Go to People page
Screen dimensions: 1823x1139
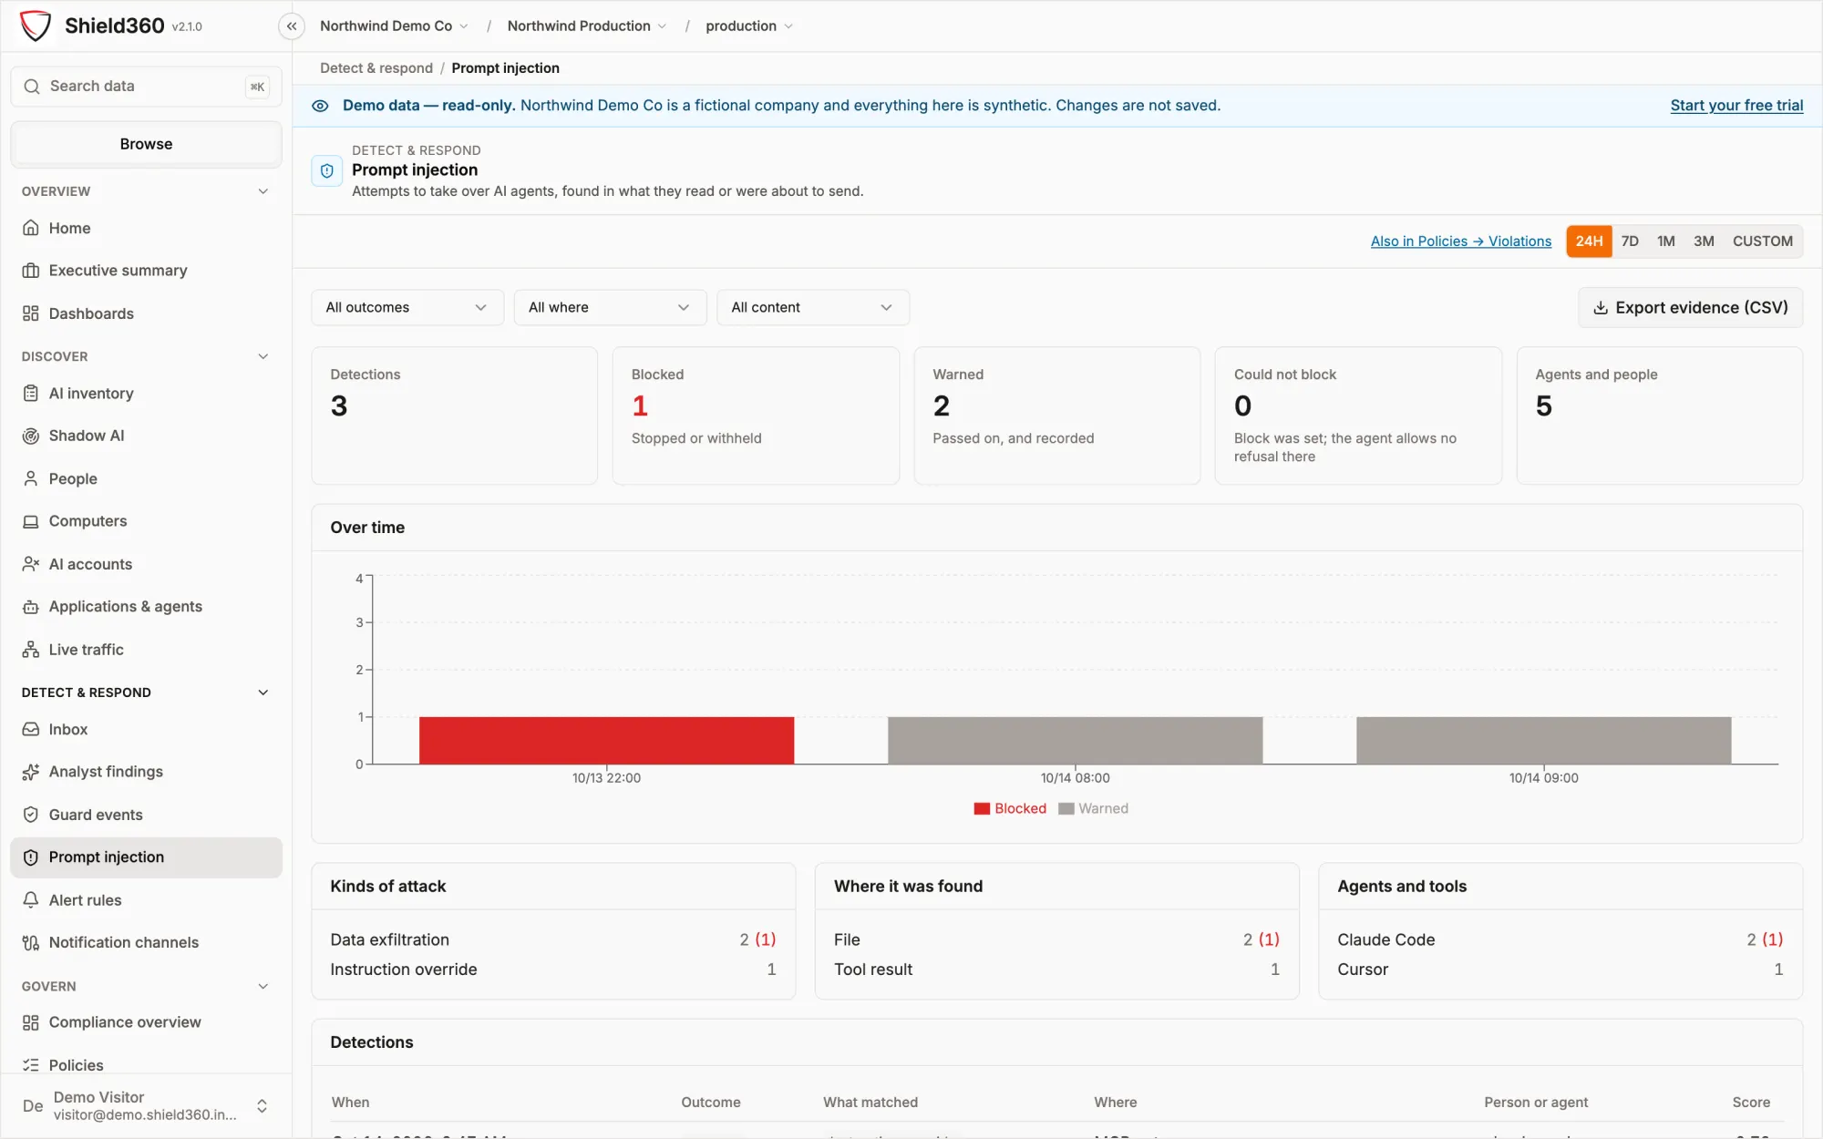pos(146,478)
